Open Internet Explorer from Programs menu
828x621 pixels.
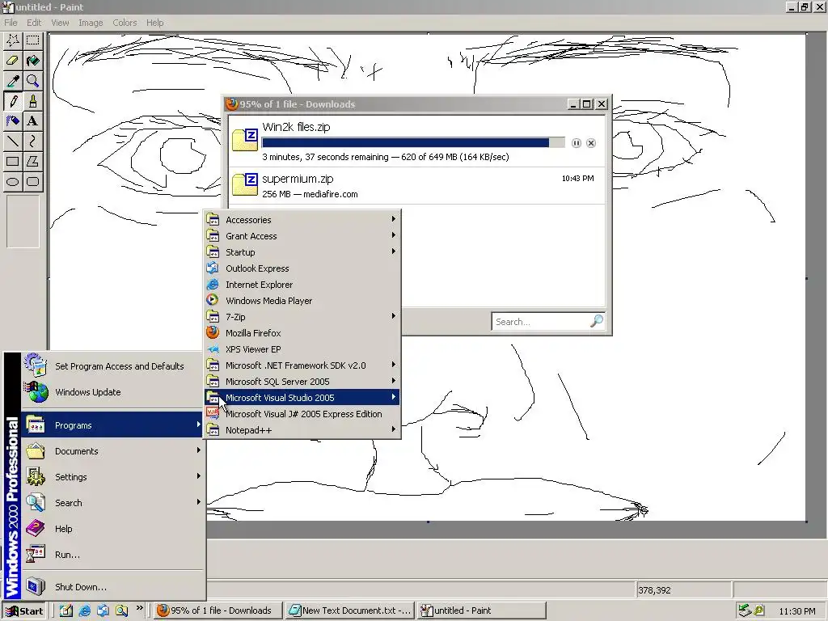302,285
